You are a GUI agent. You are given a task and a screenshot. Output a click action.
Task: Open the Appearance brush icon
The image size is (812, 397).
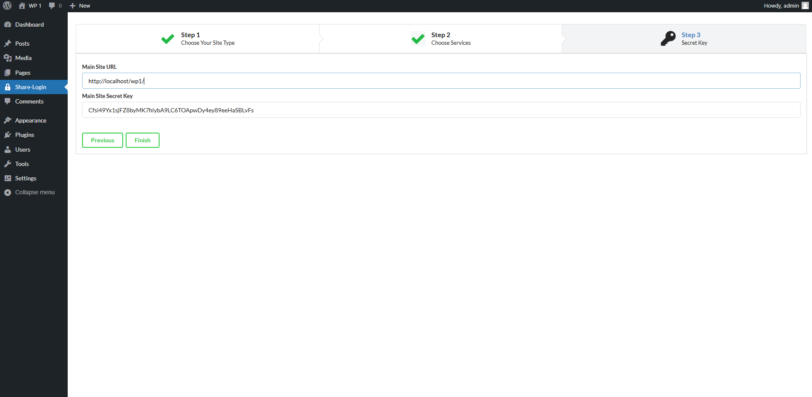click(8, 120)
